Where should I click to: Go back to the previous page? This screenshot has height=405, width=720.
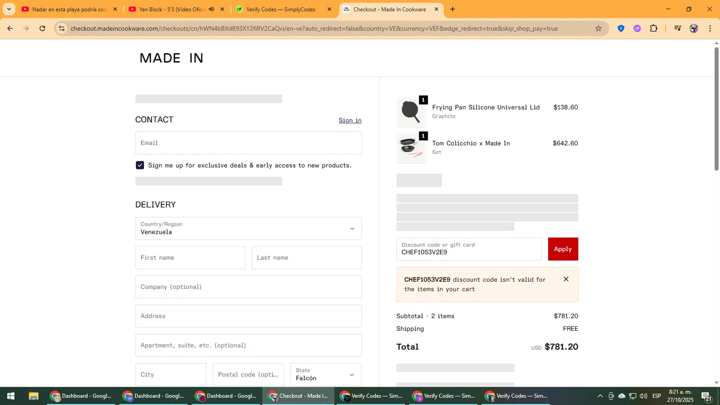pos(10,28)
